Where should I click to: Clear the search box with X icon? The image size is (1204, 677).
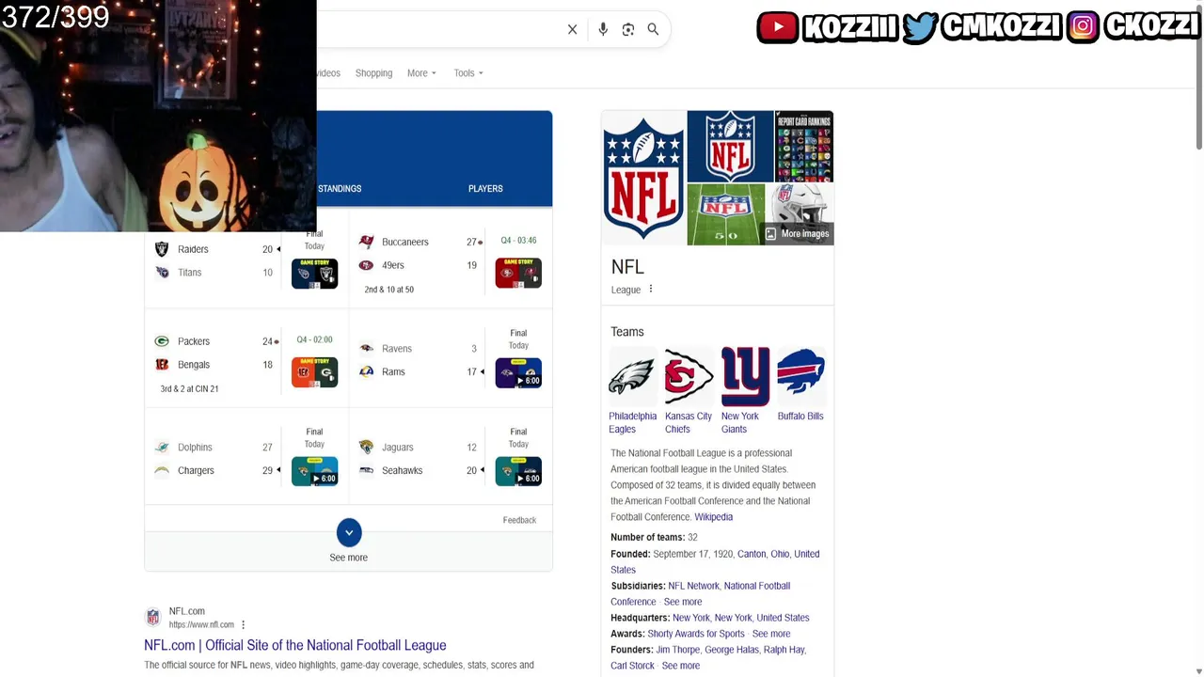(x=572, y=29)
